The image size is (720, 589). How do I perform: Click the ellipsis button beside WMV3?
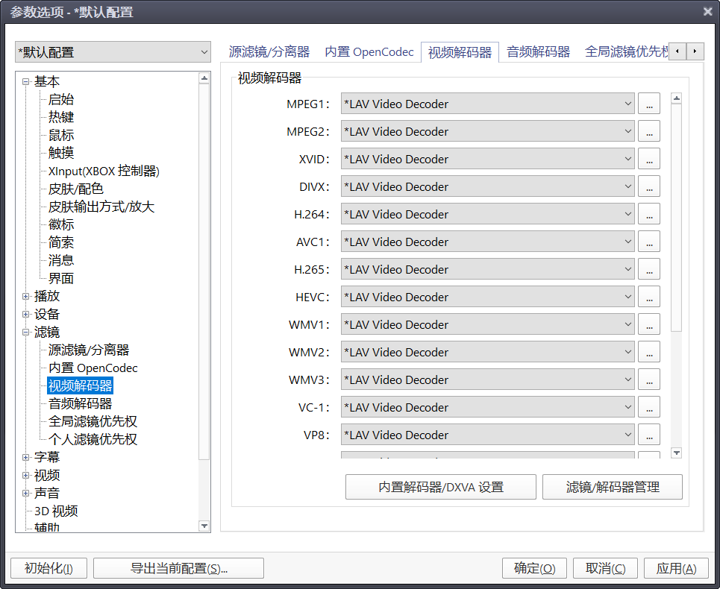coord(649,379)
